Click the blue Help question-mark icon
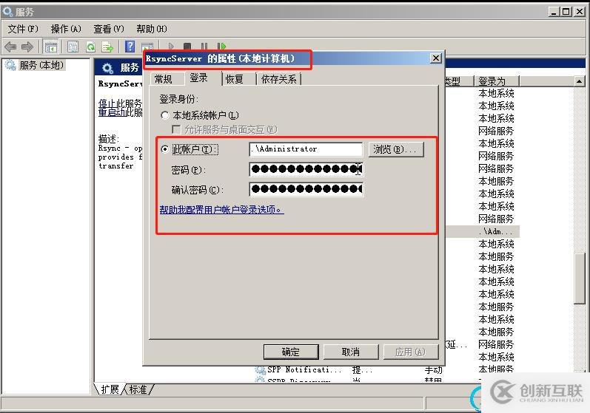This screenshot has height=413, width=590. pyautogui.click(x=130, y=47)
